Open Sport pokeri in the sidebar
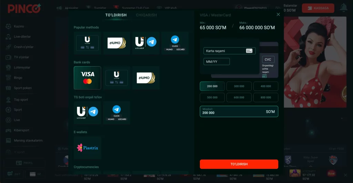Viewport: 353px width, 183px height. pyautogui.click(x=22, y=88)
